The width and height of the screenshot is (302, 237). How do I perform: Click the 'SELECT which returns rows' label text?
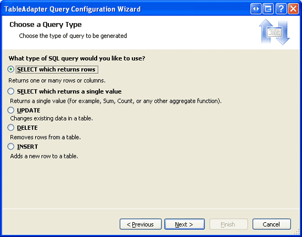pos(56,69)
